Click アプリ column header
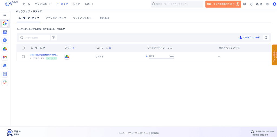The width and height of the screenshot is (277, 137). click(68, 48)
